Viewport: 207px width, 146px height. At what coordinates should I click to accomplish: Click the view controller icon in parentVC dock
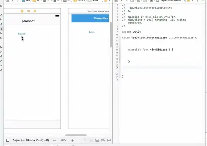(22, 11)
